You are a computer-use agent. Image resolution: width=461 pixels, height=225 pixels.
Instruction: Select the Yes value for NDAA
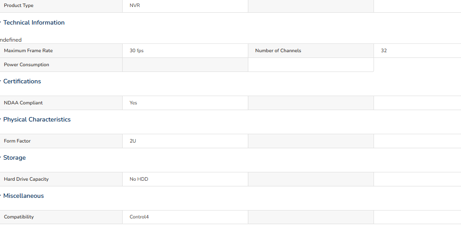[133, 103]
